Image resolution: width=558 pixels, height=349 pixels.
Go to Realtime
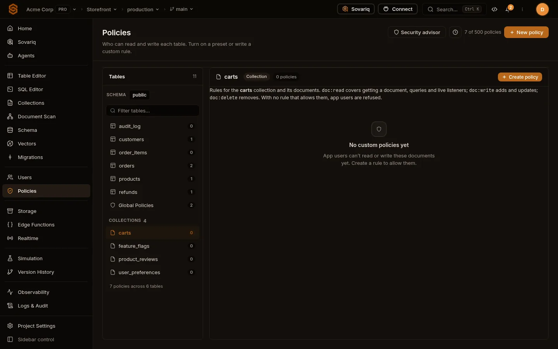[x=46, y=238]
